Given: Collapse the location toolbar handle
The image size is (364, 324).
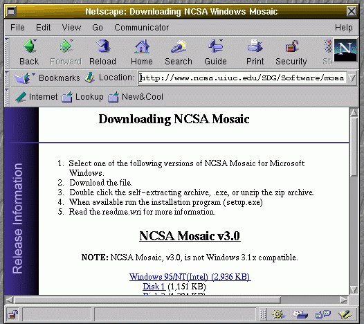Looking at the screenshot, I should 7,78.
